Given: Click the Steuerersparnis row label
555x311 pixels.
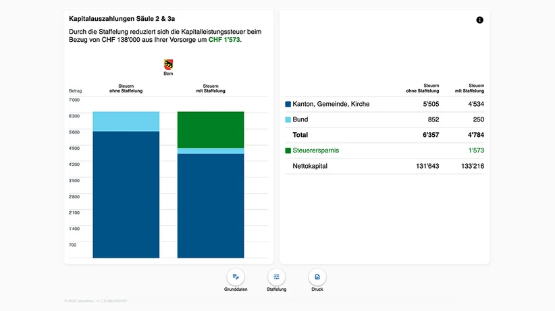Looking at the screenshot, I should pos(316,150).
